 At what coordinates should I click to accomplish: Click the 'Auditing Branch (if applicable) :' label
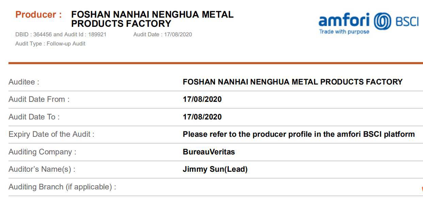[62, 187]
